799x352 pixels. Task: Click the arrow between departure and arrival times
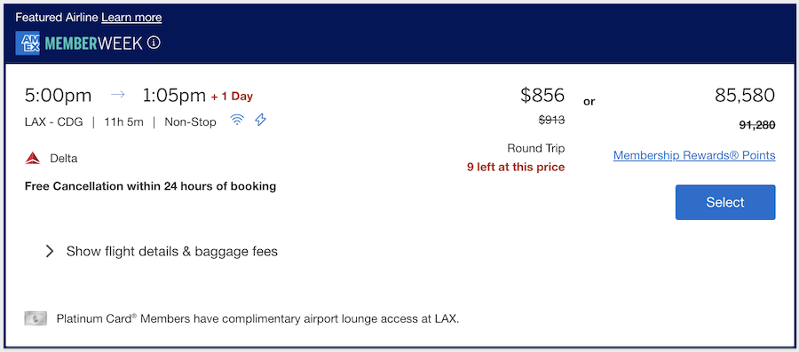118,95
